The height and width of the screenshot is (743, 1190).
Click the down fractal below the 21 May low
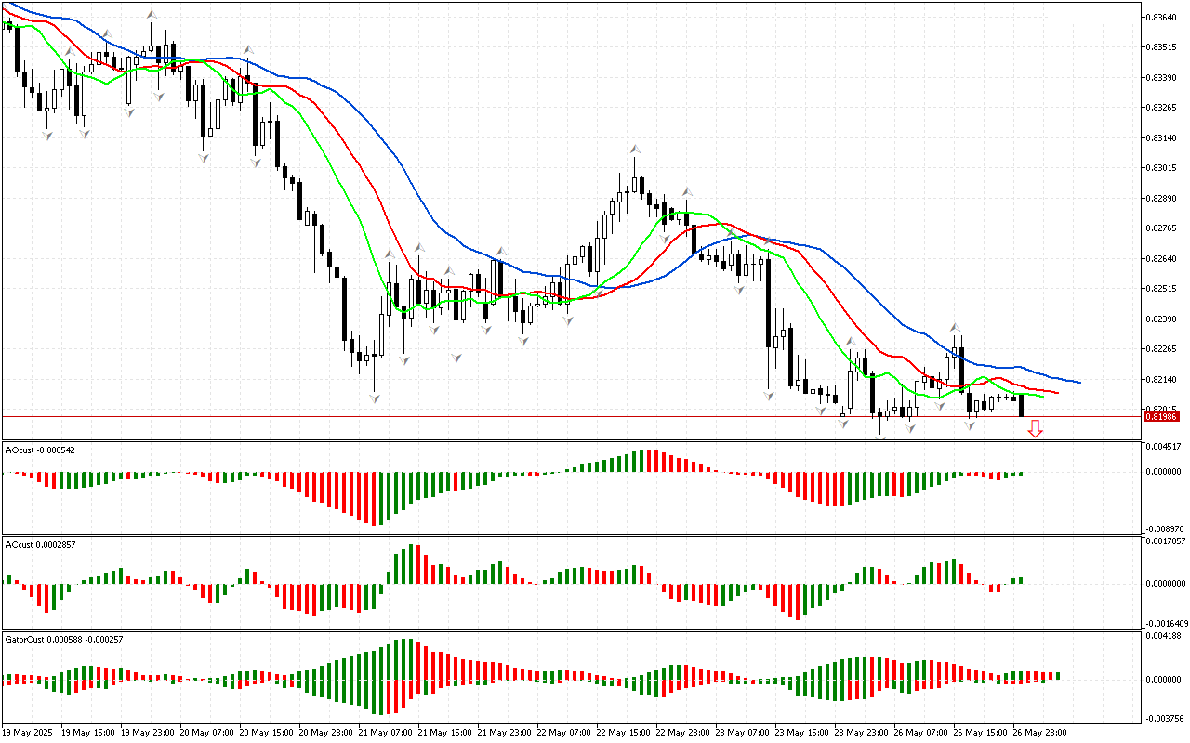pyautogui.click(x=375, y=398)
